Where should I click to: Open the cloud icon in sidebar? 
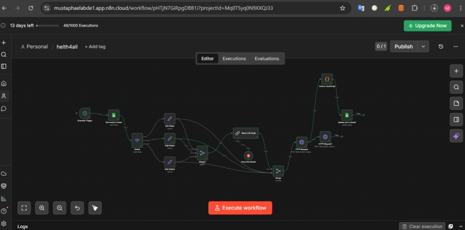pyautogui.click(x=4, y=174)
